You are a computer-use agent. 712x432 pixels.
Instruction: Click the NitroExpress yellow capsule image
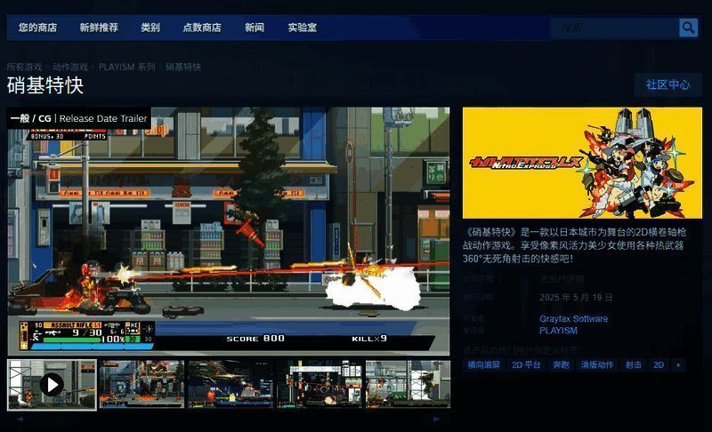[x=582, y=164]
